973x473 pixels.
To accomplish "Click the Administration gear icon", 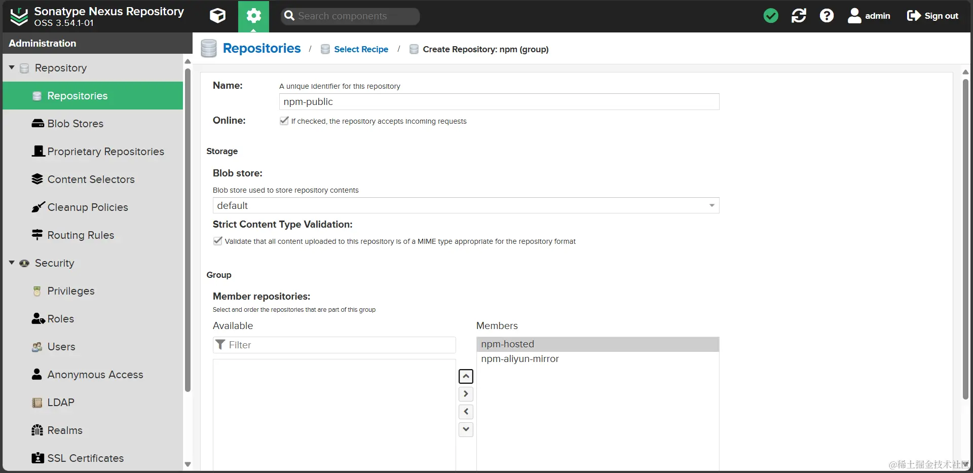I will pyautogui.click(x=253, y=16).
